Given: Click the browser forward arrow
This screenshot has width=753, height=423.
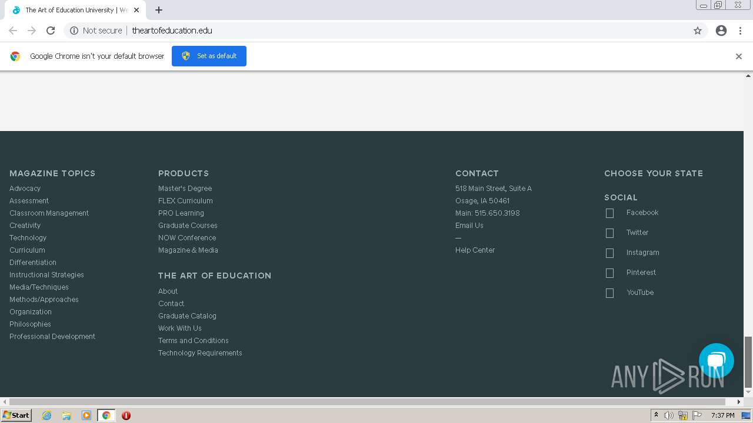Looking at the screenshot, I should tap(32, 31).
